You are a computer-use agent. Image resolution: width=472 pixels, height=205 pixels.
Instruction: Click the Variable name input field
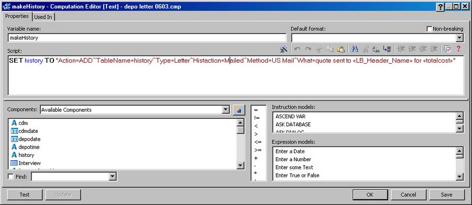click(147, 38)
